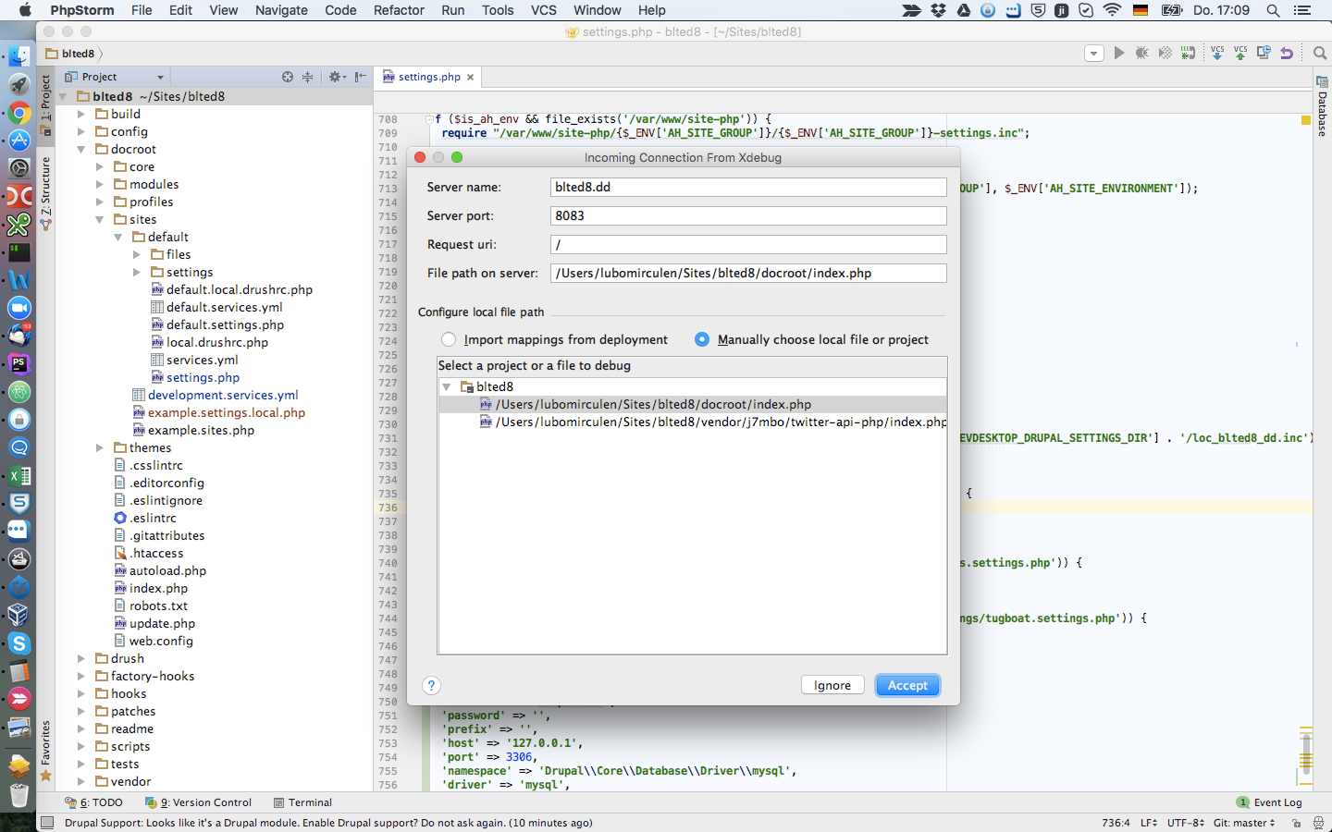The width and height of the screenshot is (1332, 832).
Task: Collapse the blted8 node in dialog tree
Action: [x=447, y=386]
